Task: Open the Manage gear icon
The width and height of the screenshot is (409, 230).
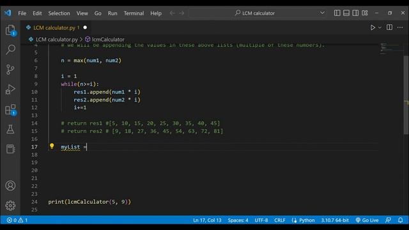Action: [x=10, y=206]
